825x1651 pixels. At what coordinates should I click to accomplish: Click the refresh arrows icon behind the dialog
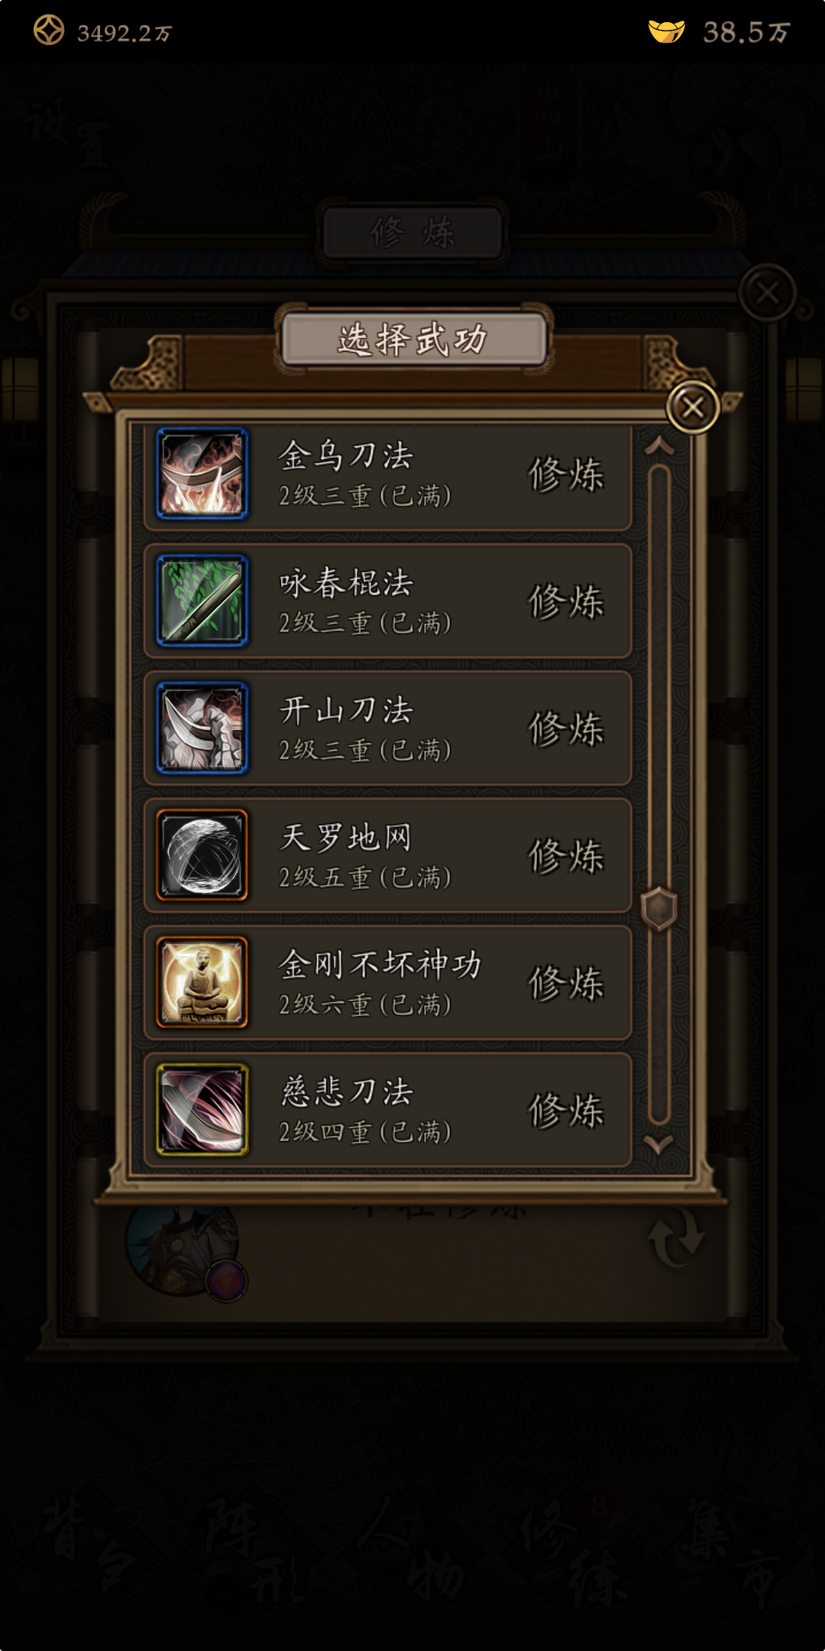(x=677, y=1237)
